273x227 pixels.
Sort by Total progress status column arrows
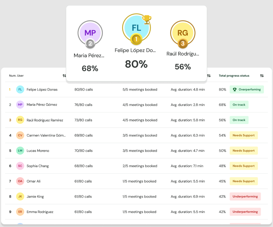262,76
